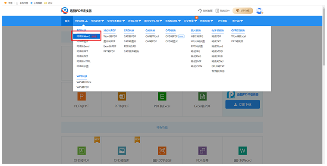Select 转成TXT under 电子书转换

pyautogui.click(x=216, y=41)
